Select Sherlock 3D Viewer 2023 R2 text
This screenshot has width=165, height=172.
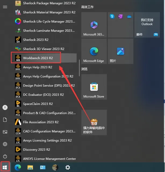pyautogui.click(x=44, y=49)
